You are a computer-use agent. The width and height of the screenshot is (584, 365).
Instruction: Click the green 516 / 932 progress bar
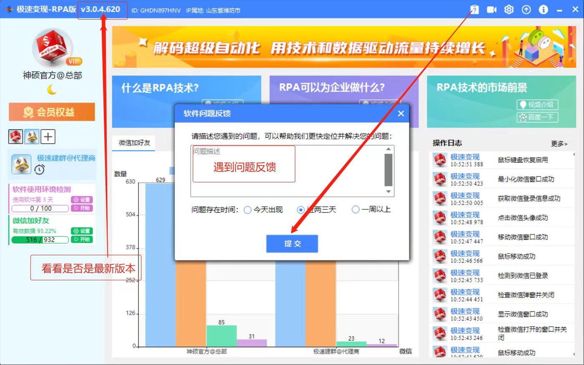(40, 240)
